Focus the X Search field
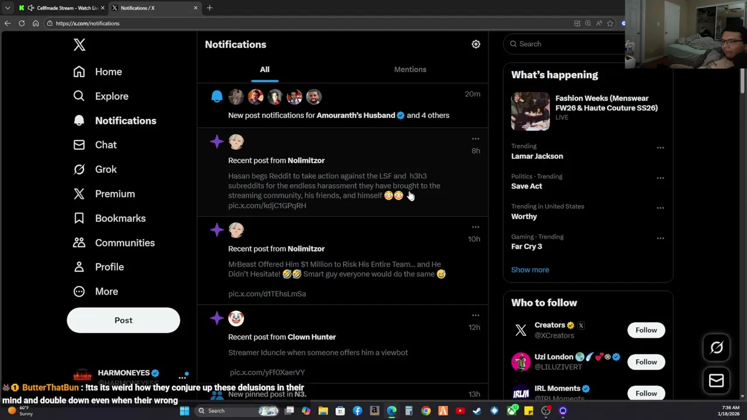The height and width of the screenshot is (420, 747). [x=563, y=44]
